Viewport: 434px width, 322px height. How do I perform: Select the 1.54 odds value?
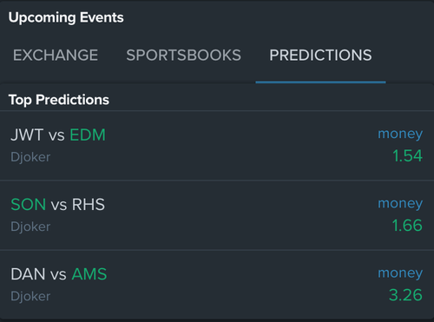click(x=407, y=155)
